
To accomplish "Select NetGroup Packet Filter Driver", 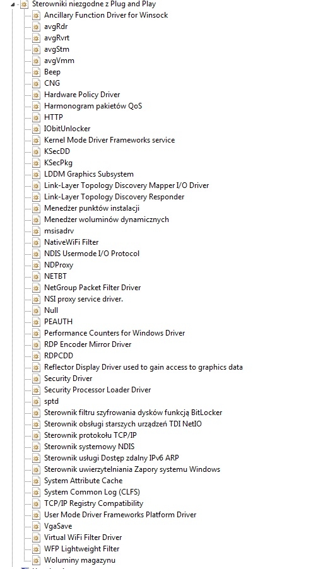I will tap(93, 288).
